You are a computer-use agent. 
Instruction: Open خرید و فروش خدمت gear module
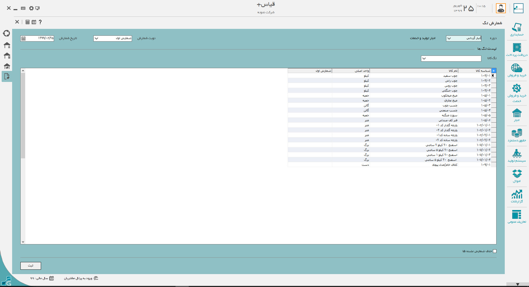pos(517,93)
